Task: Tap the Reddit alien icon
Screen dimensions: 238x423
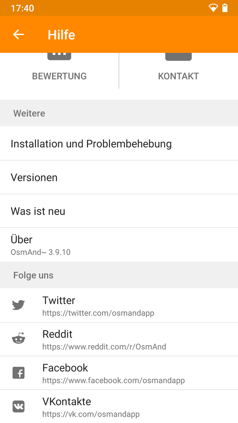Action: tap(19, 339)
